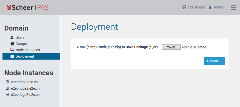Click the 'No file selected.' file field
Viewport: 240px width, 107px height.
195,47
